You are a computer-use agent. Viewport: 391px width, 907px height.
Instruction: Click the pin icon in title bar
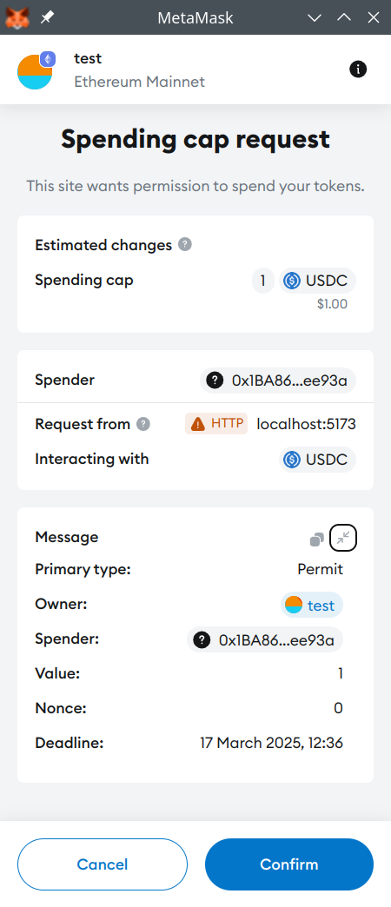47,18
